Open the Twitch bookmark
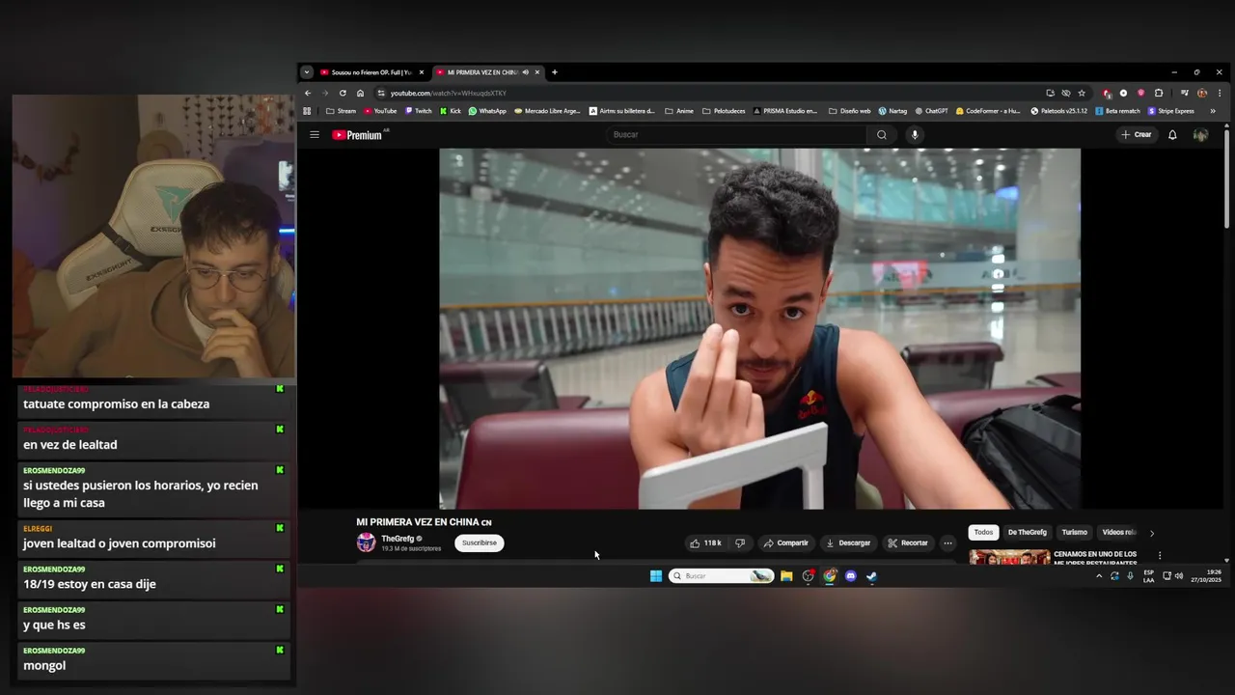 [418, 111]
